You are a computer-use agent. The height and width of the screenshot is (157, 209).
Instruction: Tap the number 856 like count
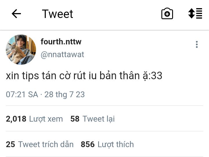tap(88, 144)
